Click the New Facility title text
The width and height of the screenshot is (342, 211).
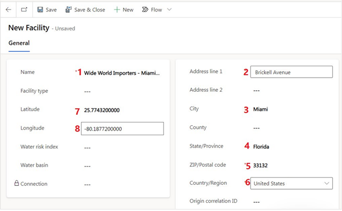click(x=29, y=28)
